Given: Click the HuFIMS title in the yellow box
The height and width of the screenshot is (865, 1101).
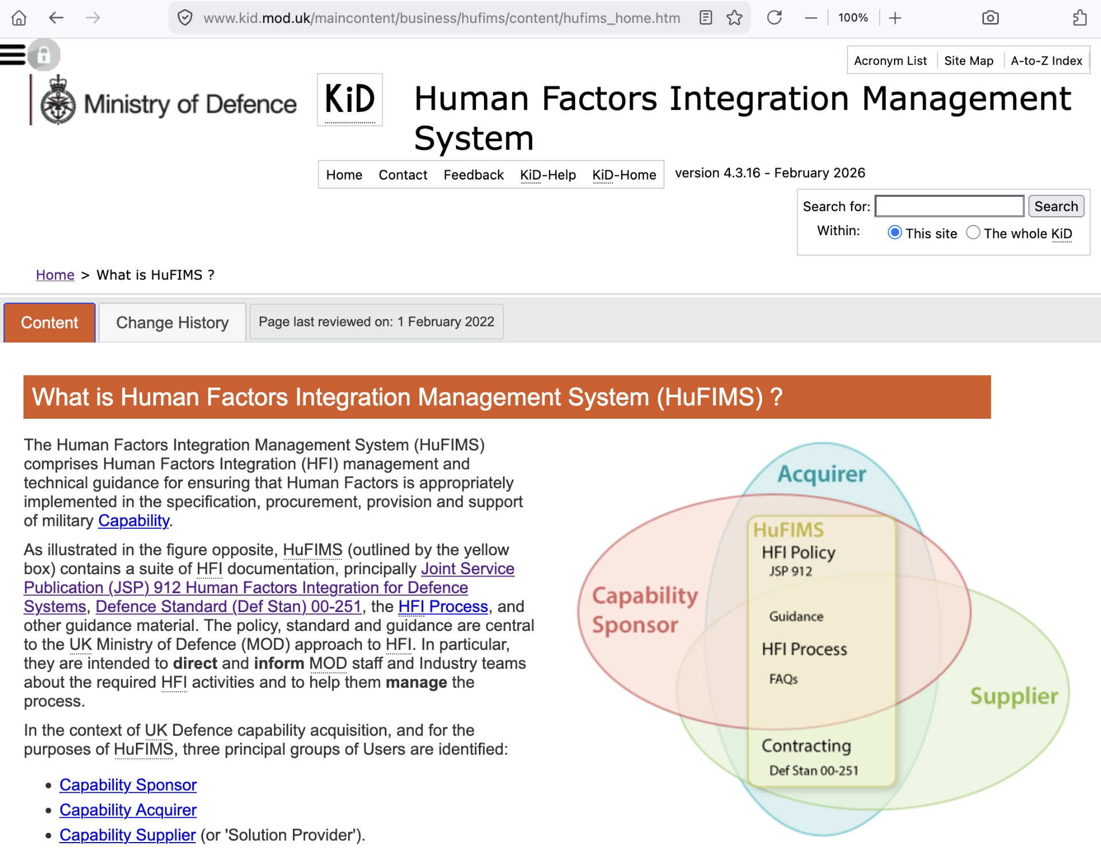Looking at the screenshot, I should 788,530.
